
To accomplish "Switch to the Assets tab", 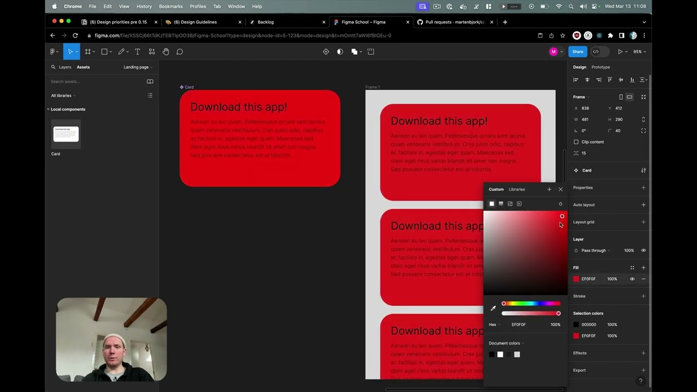I will (83, 67).
